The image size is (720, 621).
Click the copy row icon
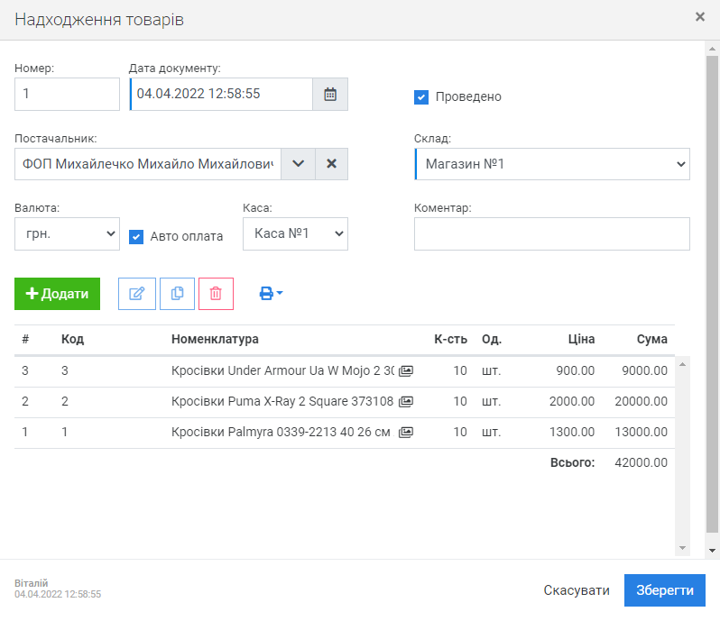pos(177,294)
